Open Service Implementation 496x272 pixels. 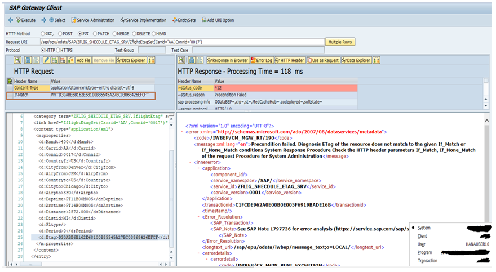pos(143,20)
